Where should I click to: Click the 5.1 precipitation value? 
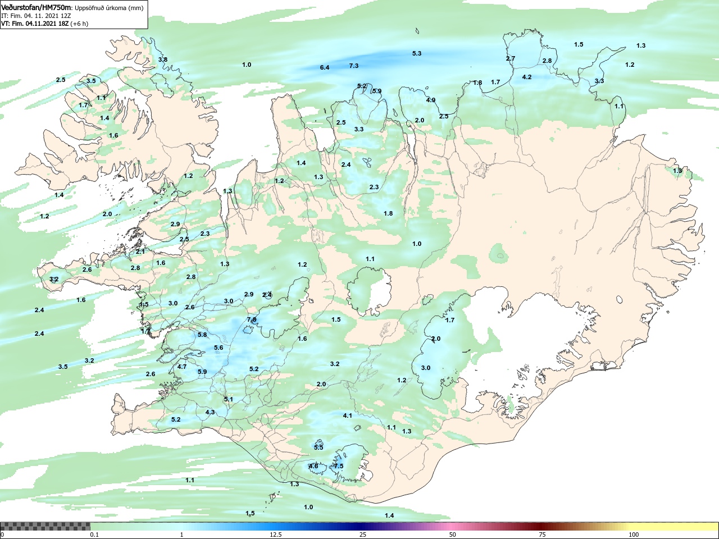[229, 399]
